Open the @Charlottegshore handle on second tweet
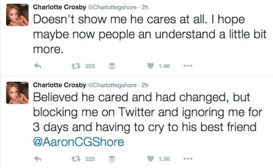The height and width of the screenshot is (168, 273). coord(112,85)
